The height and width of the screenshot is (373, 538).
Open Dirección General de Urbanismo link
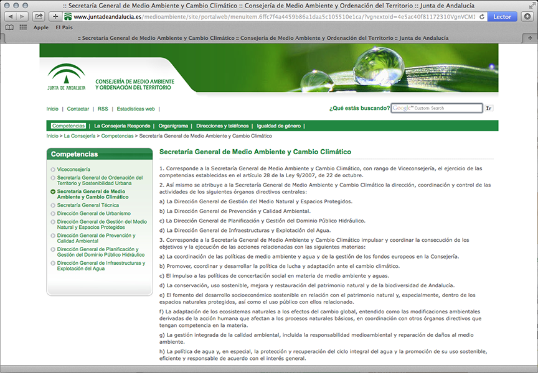[x=93, y=213]
